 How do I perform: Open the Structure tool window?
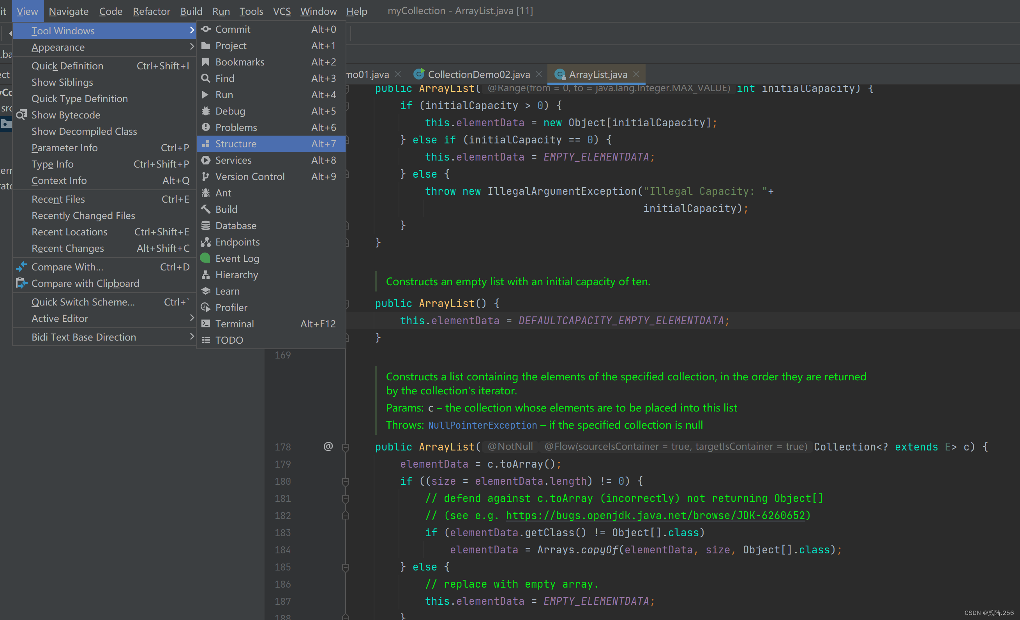pos(236,144)
